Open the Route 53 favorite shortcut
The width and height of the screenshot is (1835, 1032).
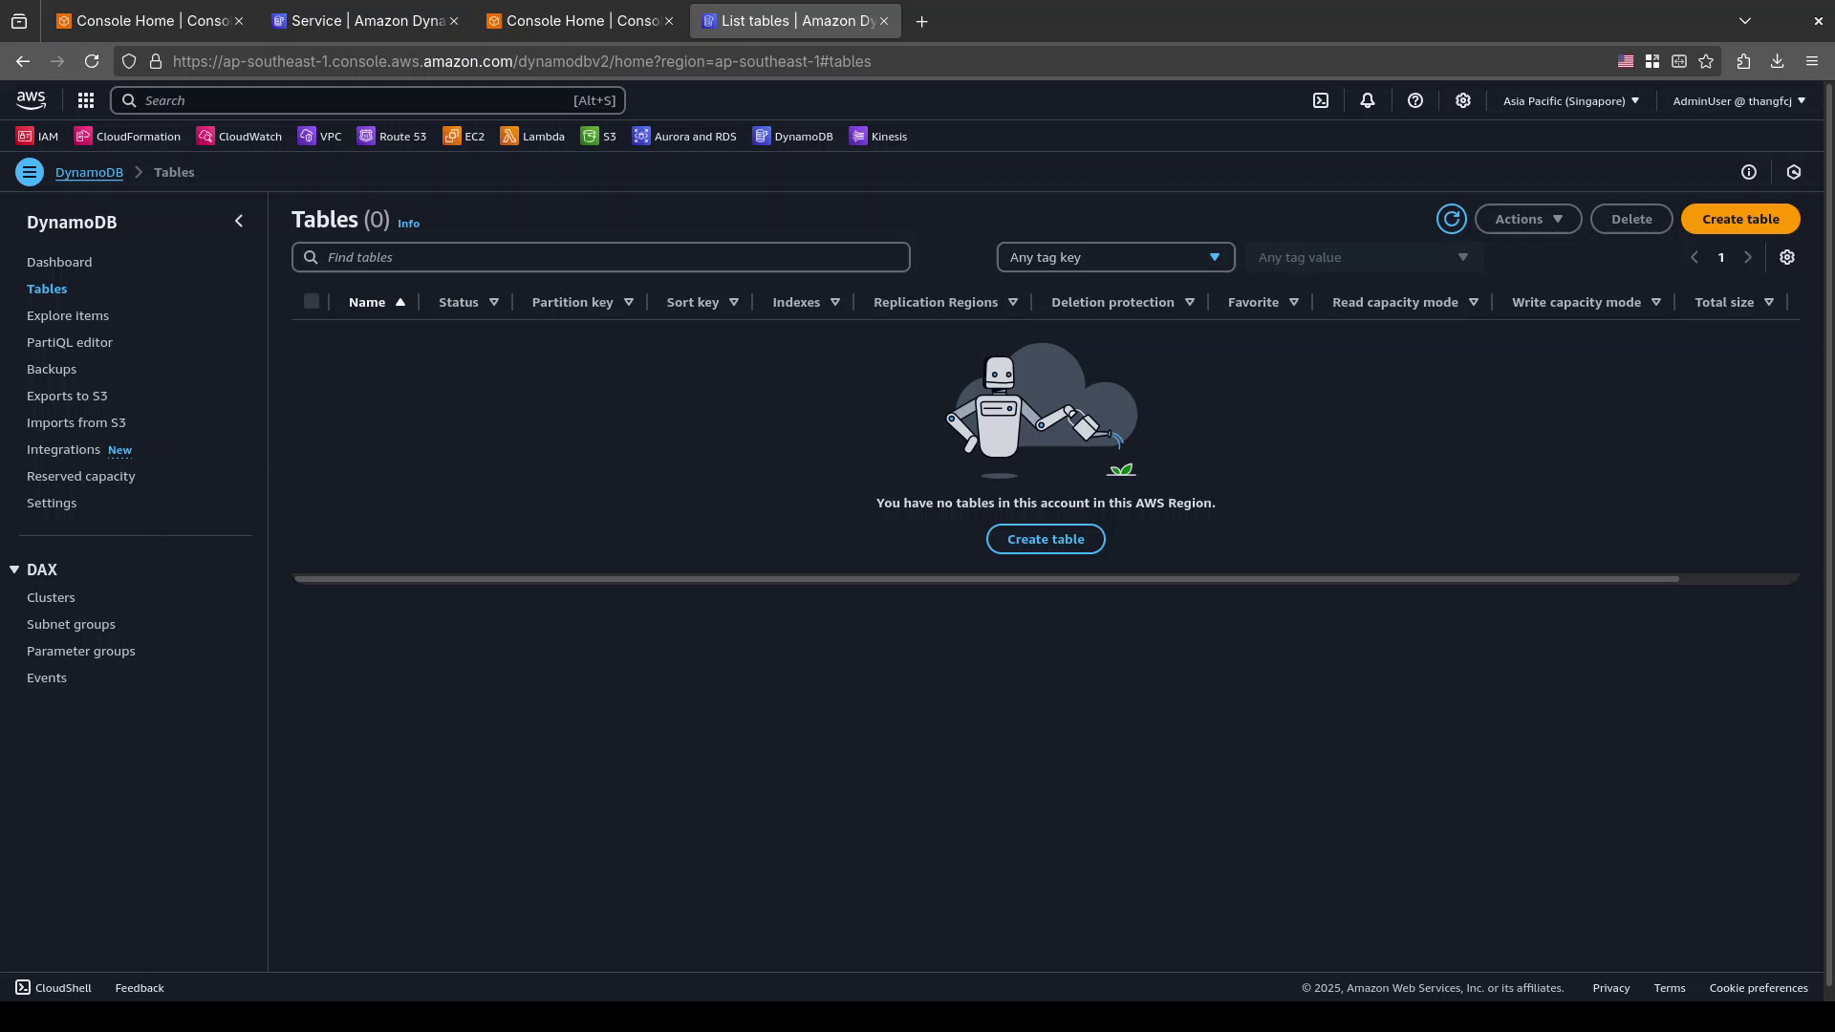tap(392, 137)
